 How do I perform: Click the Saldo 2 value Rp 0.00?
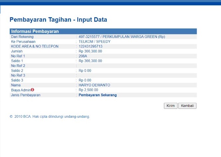coord(85,71)
